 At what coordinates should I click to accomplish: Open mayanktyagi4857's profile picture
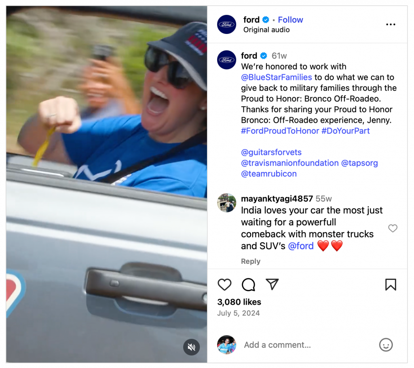226,203
